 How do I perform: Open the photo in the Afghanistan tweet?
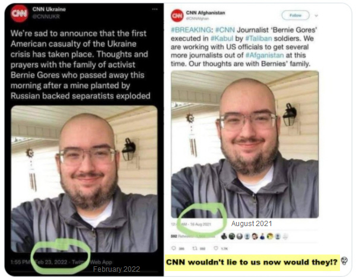pos(244,144)
